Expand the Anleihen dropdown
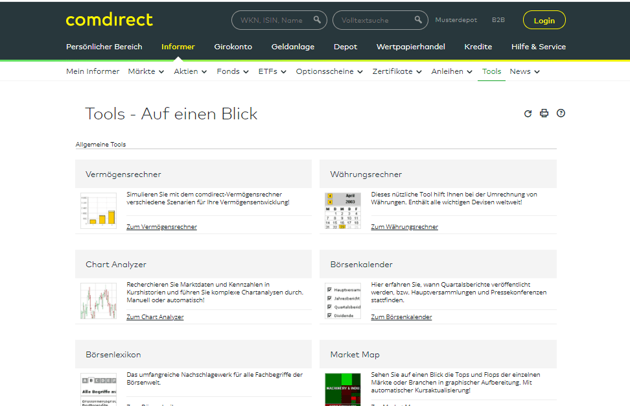This screenshot has height=406, width=630. (452, 71)
